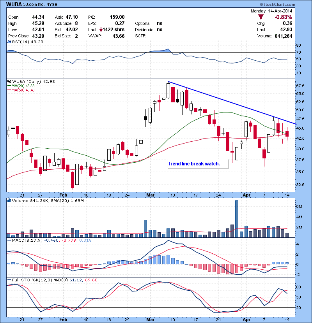312x323 pixels.
Task: Click the tallest volume spike bar
Action: coord(237,219)
